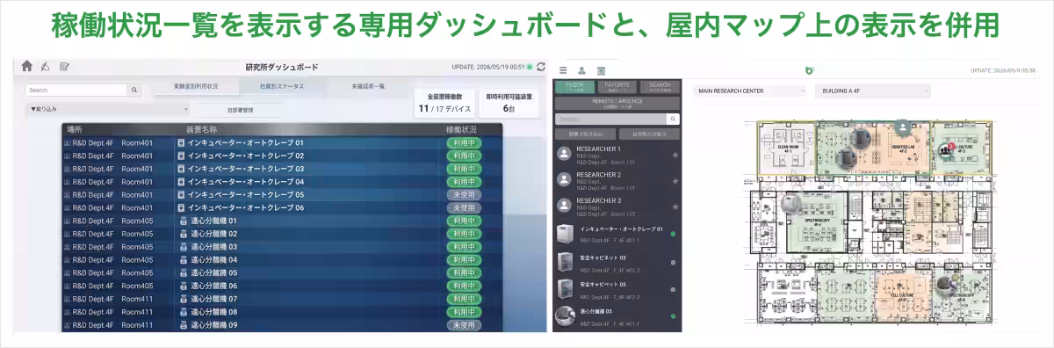Screen dimensions: 1054x348
Task: Switch to the 社員別ステータス tab
Action: click(x=282, y=86)
